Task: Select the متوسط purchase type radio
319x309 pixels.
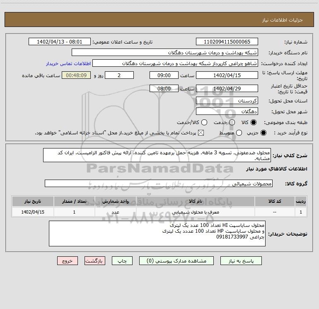Action: [x=239, y=133]
